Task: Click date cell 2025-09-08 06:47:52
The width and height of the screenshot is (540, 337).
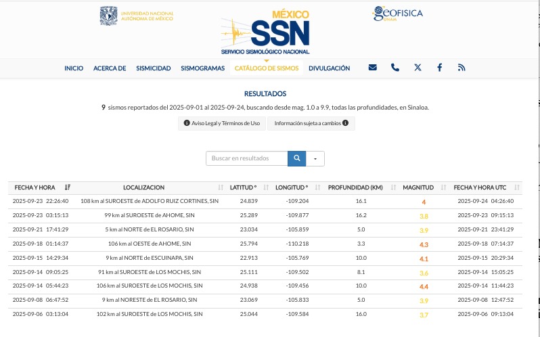Action: coord(41,300)
